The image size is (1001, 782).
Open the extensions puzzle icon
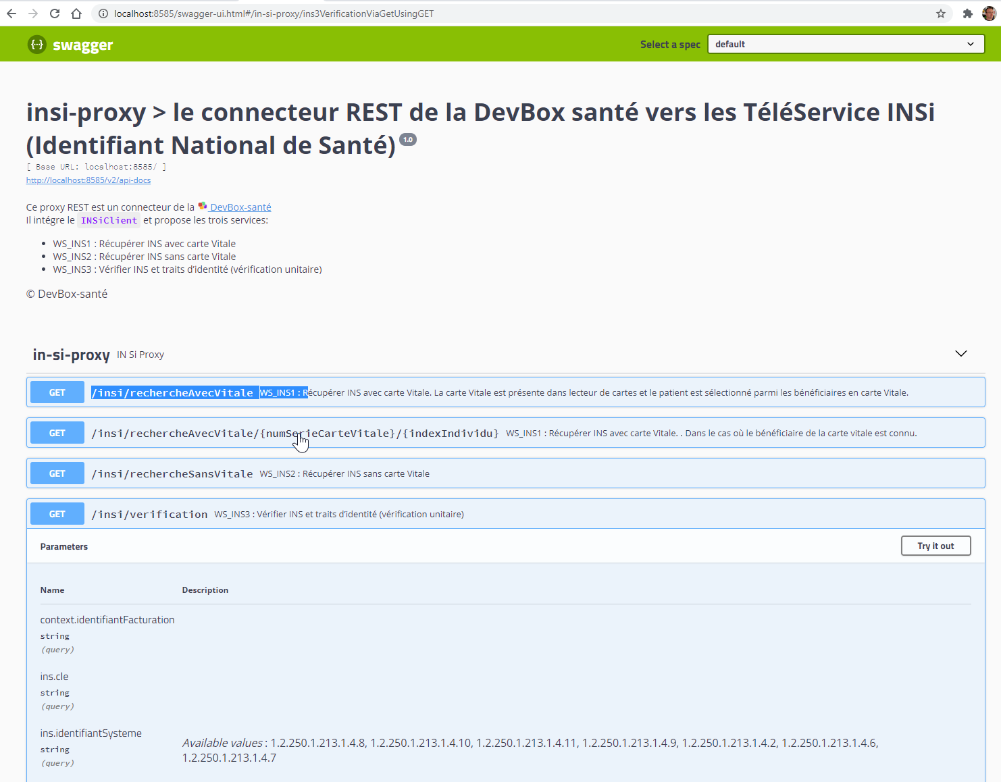967,14
